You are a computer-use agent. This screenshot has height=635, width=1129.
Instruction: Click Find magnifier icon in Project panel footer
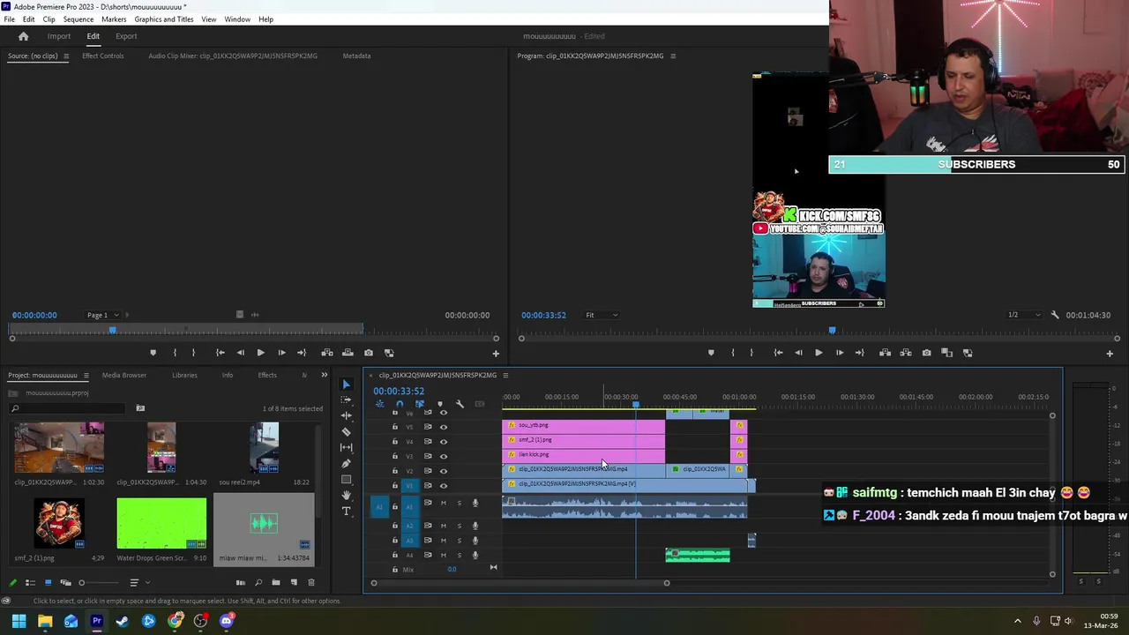tap(258, 582)
